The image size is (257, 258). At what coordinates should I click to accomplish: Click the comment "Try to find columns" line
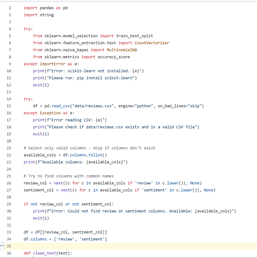pos(69,176)
